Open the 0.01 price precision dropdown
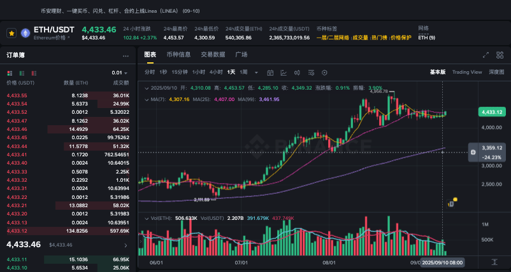The width and height of the screenshot is (511, 272). pyautogui.click(x=120, y=72)
